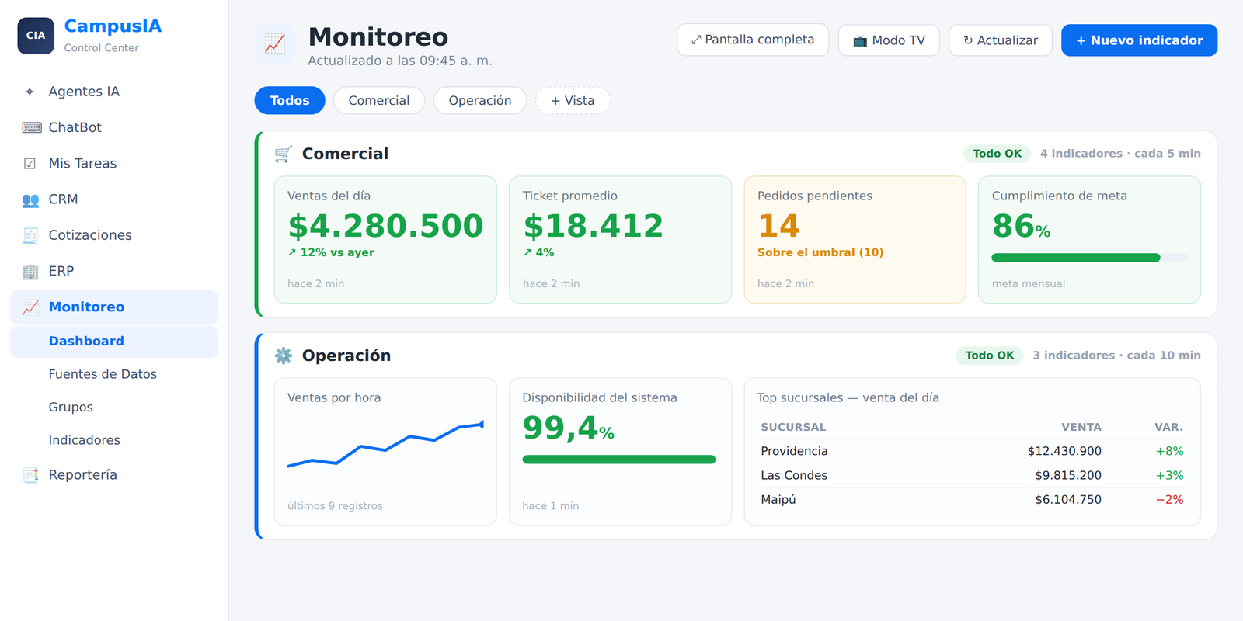Screen dimensions: 1243x621
Task: Select the Las Condes sucursal row
Action: 972,475
